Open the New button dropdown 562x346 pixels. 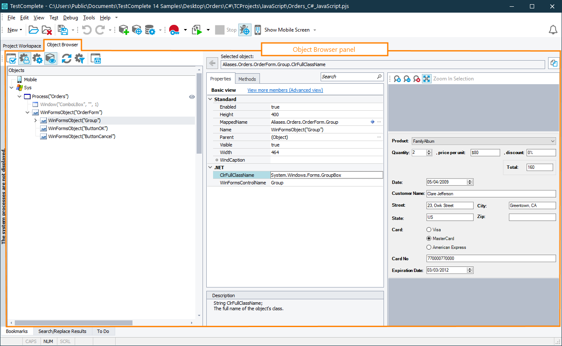click(x=15, y=30)
